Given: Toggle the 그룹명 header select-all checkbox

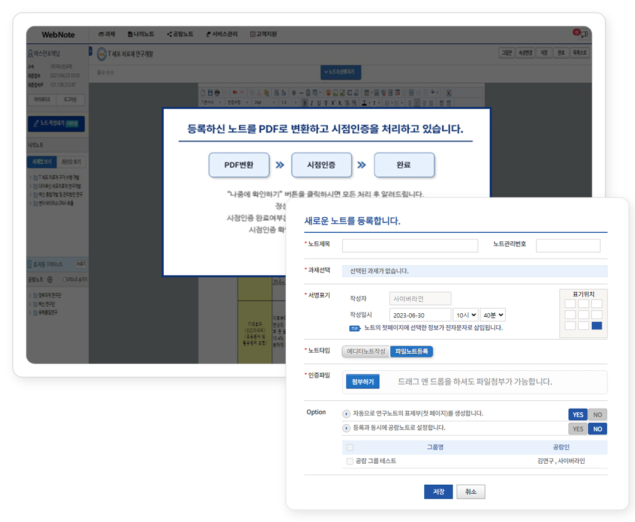Looking at the screenshot, I should 350,448.
